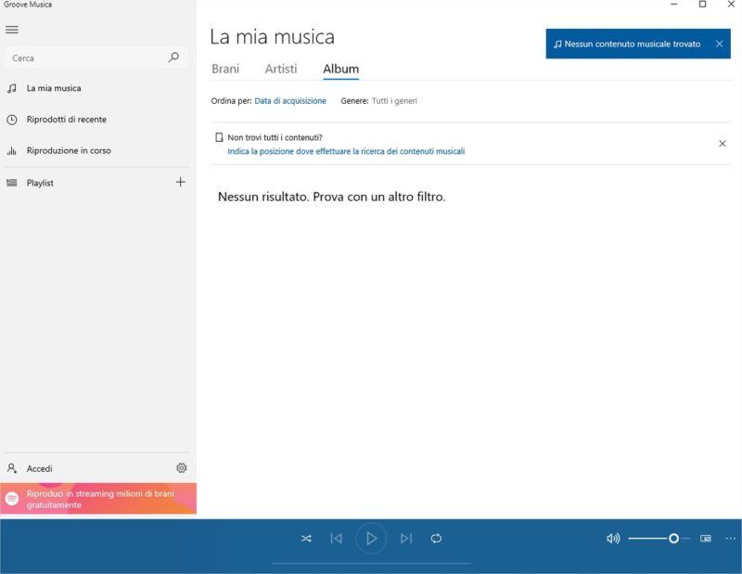The width and height of the screenshot is (742, 574).
Task: Open the settings gear
Action: point(182,468)
